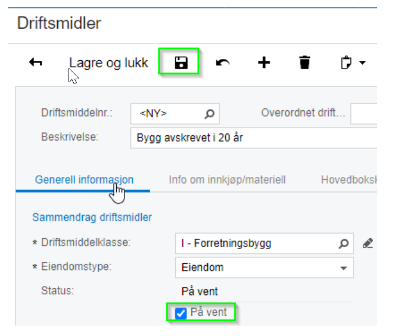This screenshot has height=336, width=395.
Task: Delete record with trash can icon
Action: tap(304, 62)
